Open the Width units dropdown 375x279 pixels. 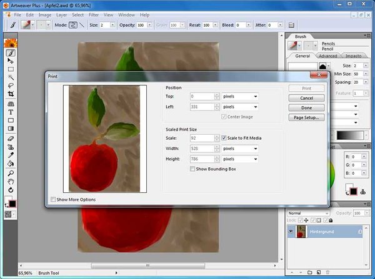pyautogui.click(x=239, y=149)
